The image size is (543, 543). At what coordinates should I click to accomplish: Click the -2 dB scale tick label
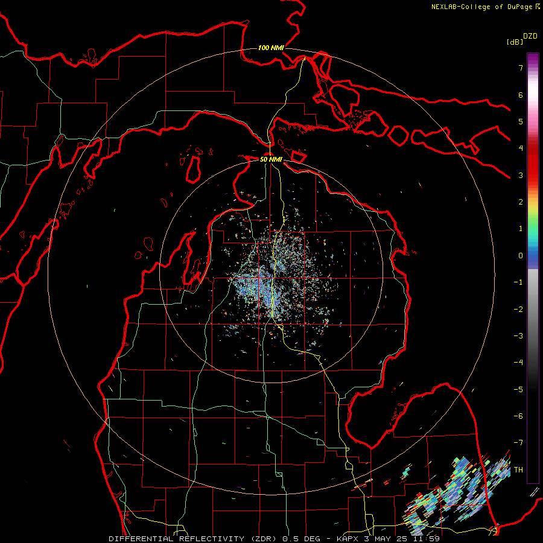(518, 310)
